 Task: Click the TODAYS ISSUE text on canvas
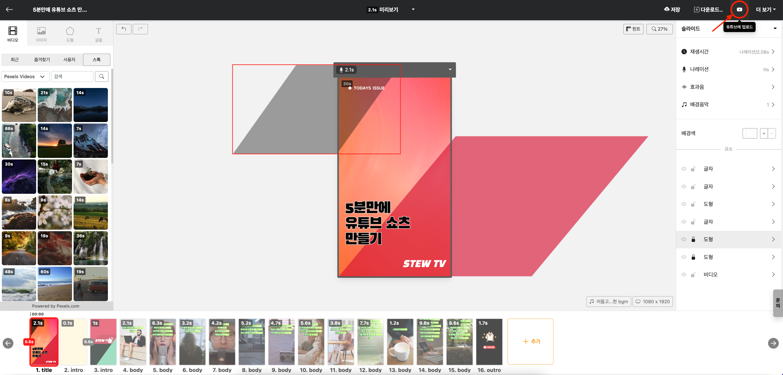click(x=369, y=88)
